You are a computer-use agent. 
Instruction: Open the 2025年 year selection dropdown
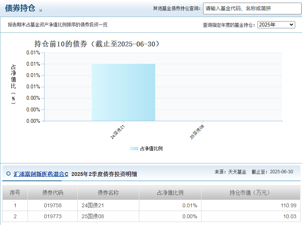[x=276, y=25]
